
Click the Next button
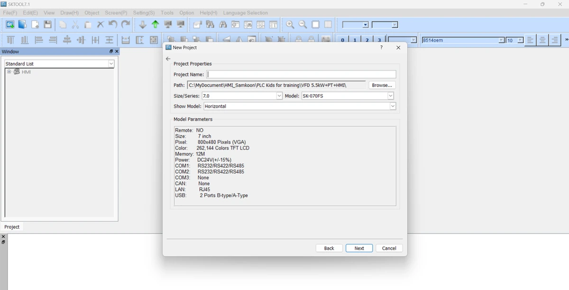pos(359,248)
